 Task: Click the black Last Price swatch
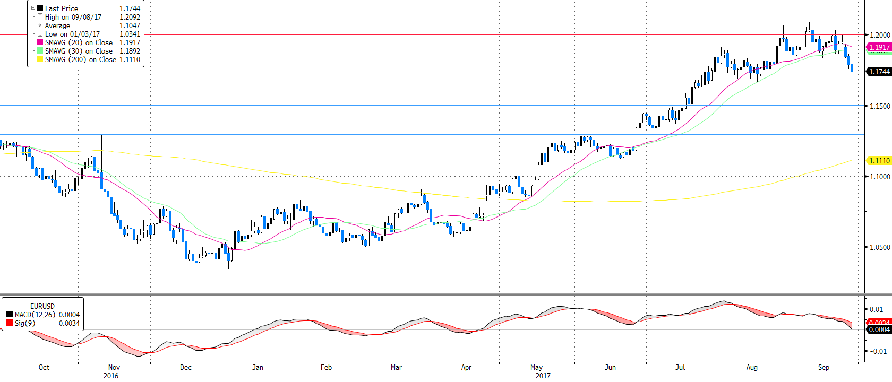(40, 8)
